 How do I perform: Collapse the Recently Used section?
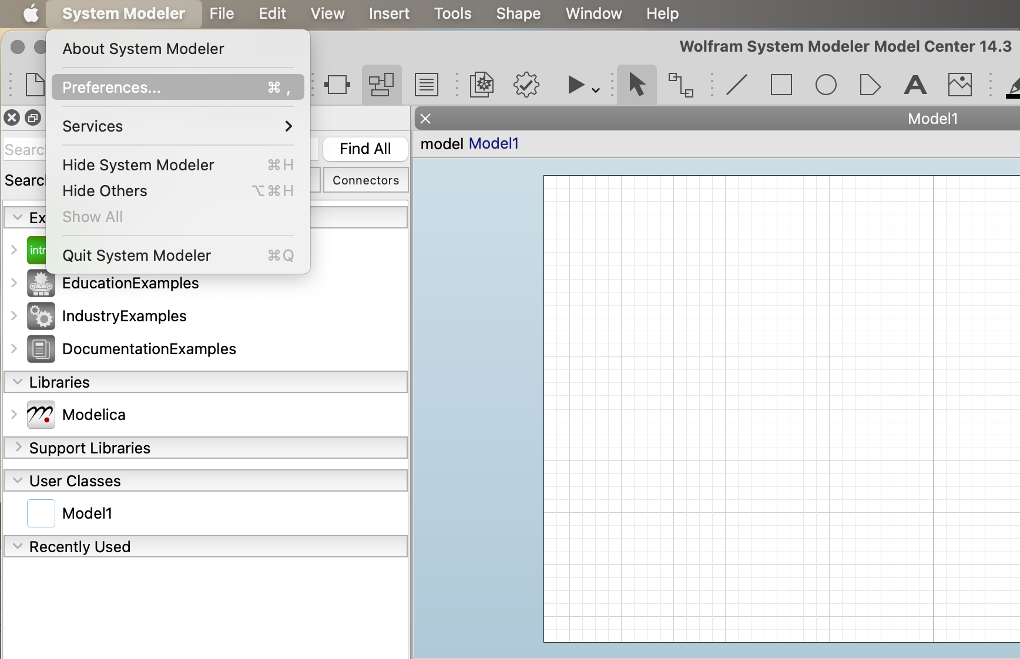click(18, 546)
